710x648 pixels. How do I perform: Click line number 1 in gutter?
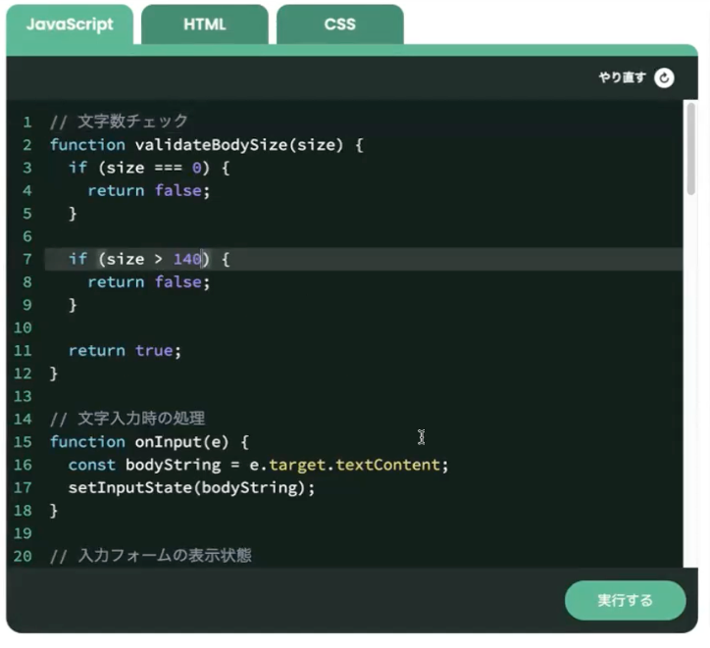[x=27, y=123]
